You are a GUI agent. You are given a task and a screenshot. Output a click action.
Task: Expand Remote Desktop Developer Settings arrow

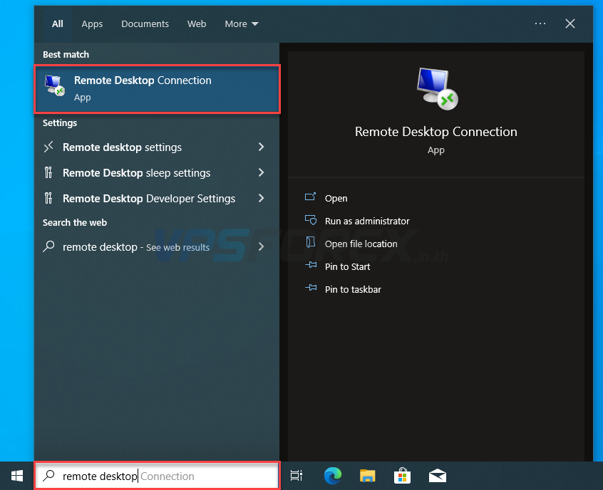click(261, 199)
